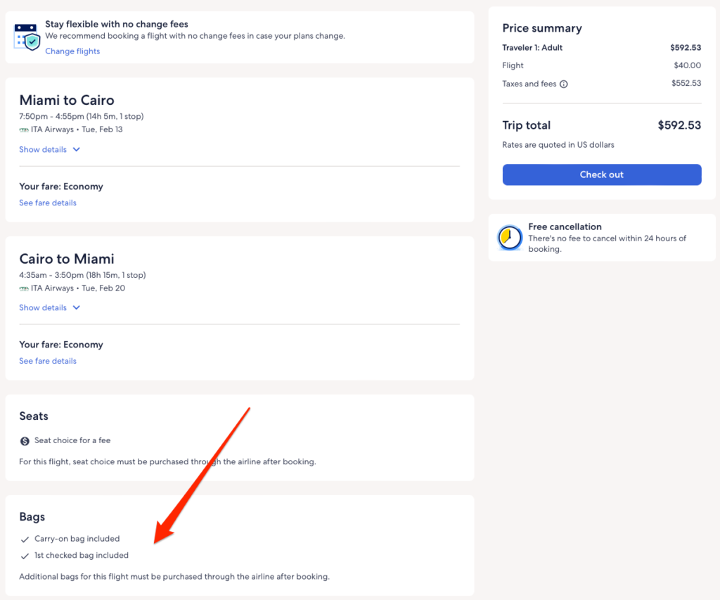Click the Price summary heading

[x=541, y=29]
